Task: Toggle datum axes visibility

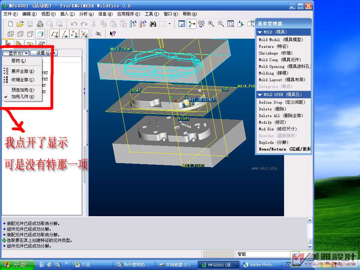Action: 65,34
